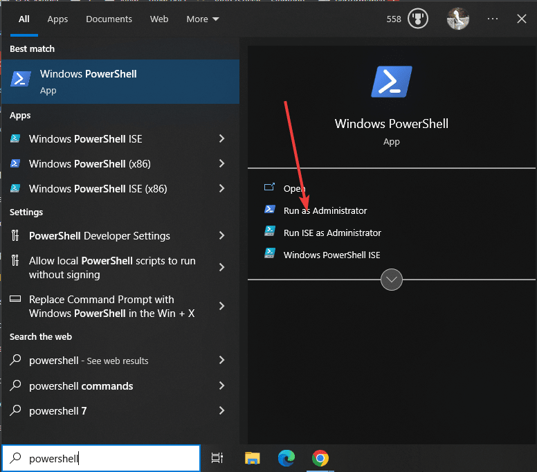Screen dimensions: 537x472
Task: Switch to the Documents tab
Action: pyautogui.click(x=109, y=19)
